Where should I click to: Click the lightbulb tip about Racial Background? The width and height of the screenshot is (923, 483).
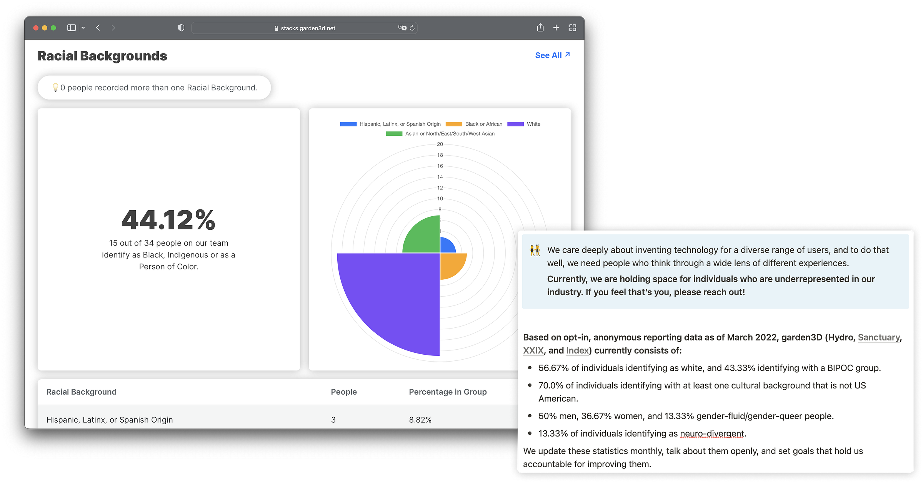[x=154, y=88]
